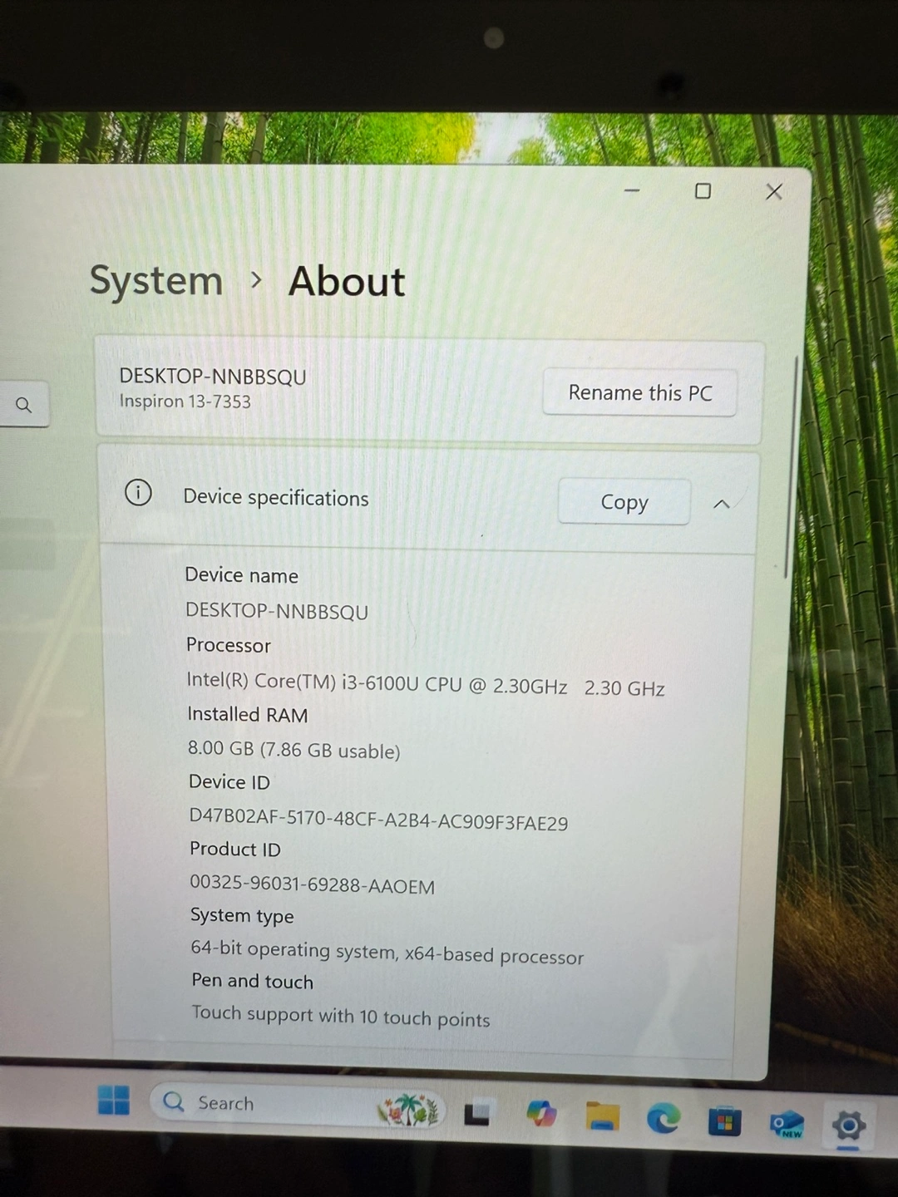This screenshot has width=898, height=1197.
Task: Open Microsoft Store from the taskbar
Action: click(724, 1123)
